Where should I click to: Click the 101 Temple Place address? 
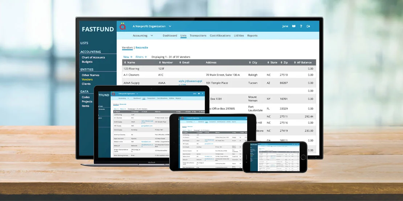tap(217, 83)
